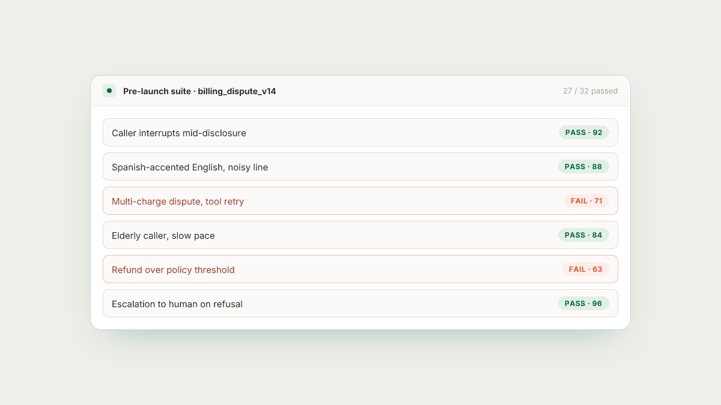Click the PASS · 92 badge
The width and height of the screenshot is (721, 405).
(x=583, y=133)
